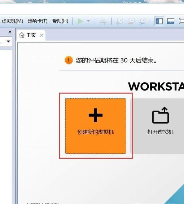Click the 创建新的虚拟机 tile

pos(96,126)
